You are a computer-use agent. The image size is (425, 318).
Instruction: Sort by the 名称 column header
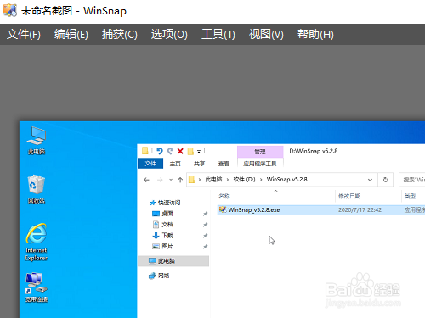(x=224, y=196)
